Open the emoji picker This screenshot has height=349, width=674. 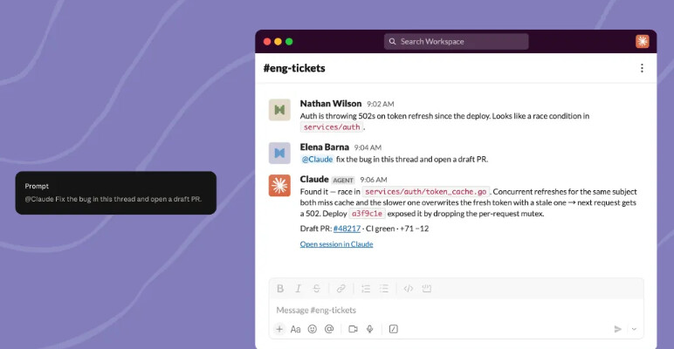pyautogui.click(x=313, y=329)
